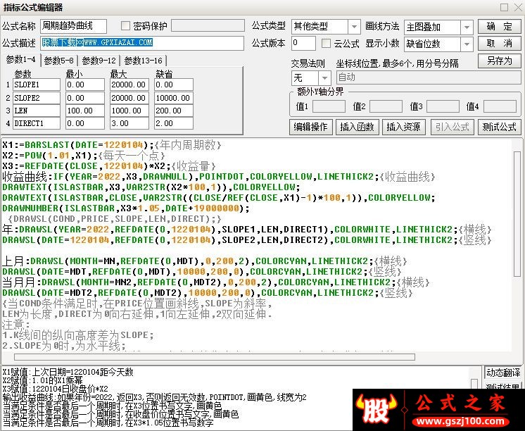The width and height of the screenshot is (525, 431).
Task: Click the 测试公式 button
Action: click(499, 127)
